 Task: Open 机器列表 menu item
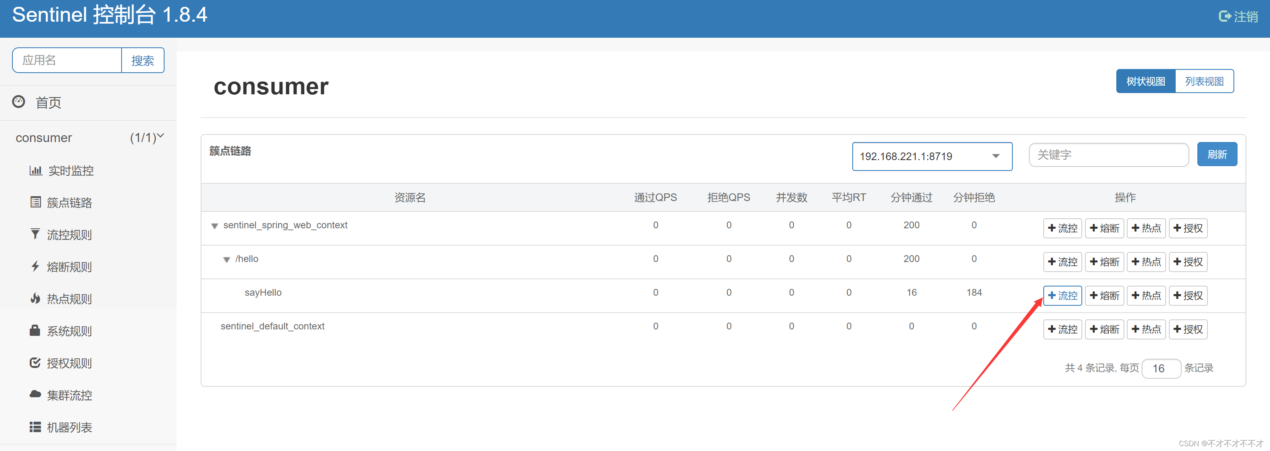(69, 427)
